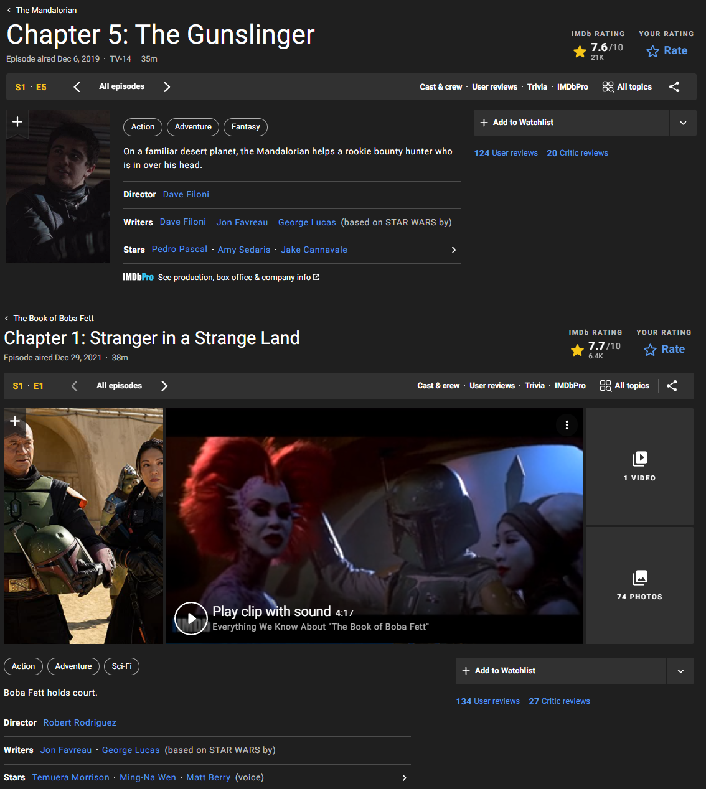Add Boba Fett poster to watchlist via plus ribbon
Image resolution: width=706 pixels, height=789 pixels.
[15, 421]
